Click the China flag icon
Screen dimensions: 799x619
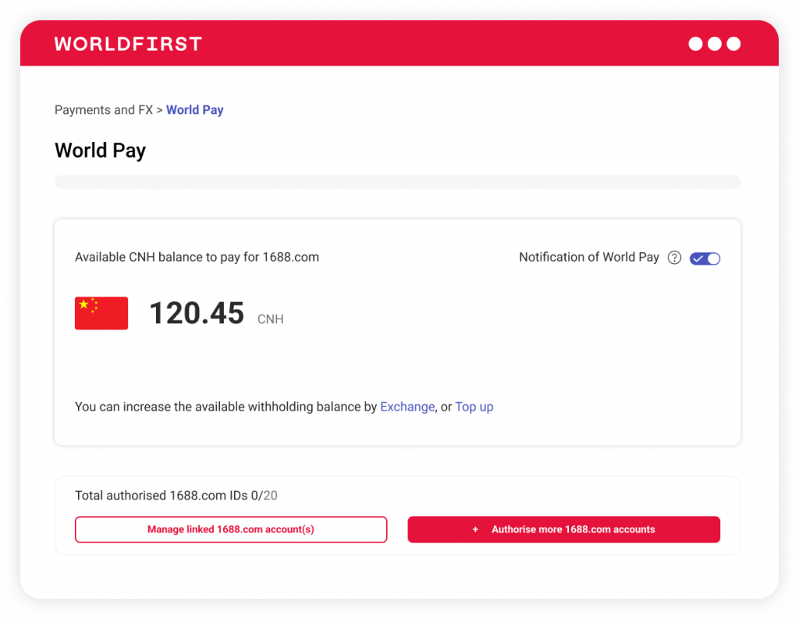[101, 313]
